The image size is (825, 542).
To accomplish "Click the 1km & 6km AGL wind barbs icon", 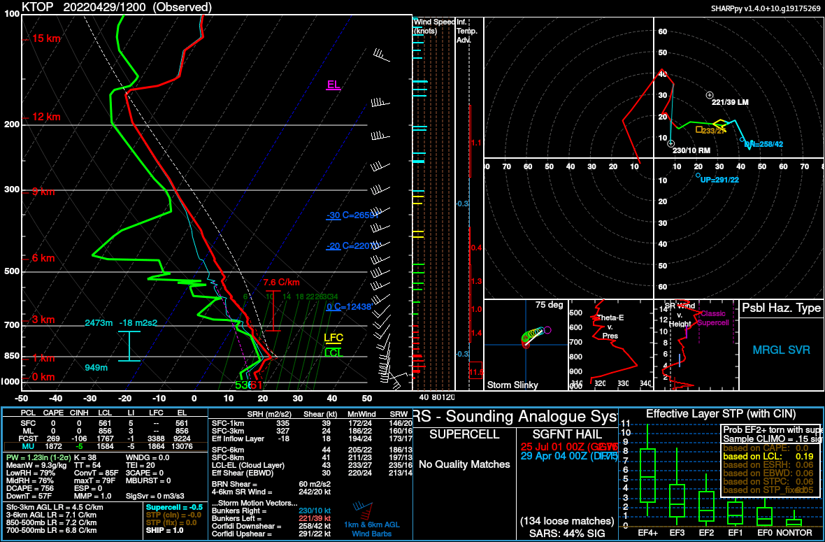I will pyautogui.click(x=361, y=508).
